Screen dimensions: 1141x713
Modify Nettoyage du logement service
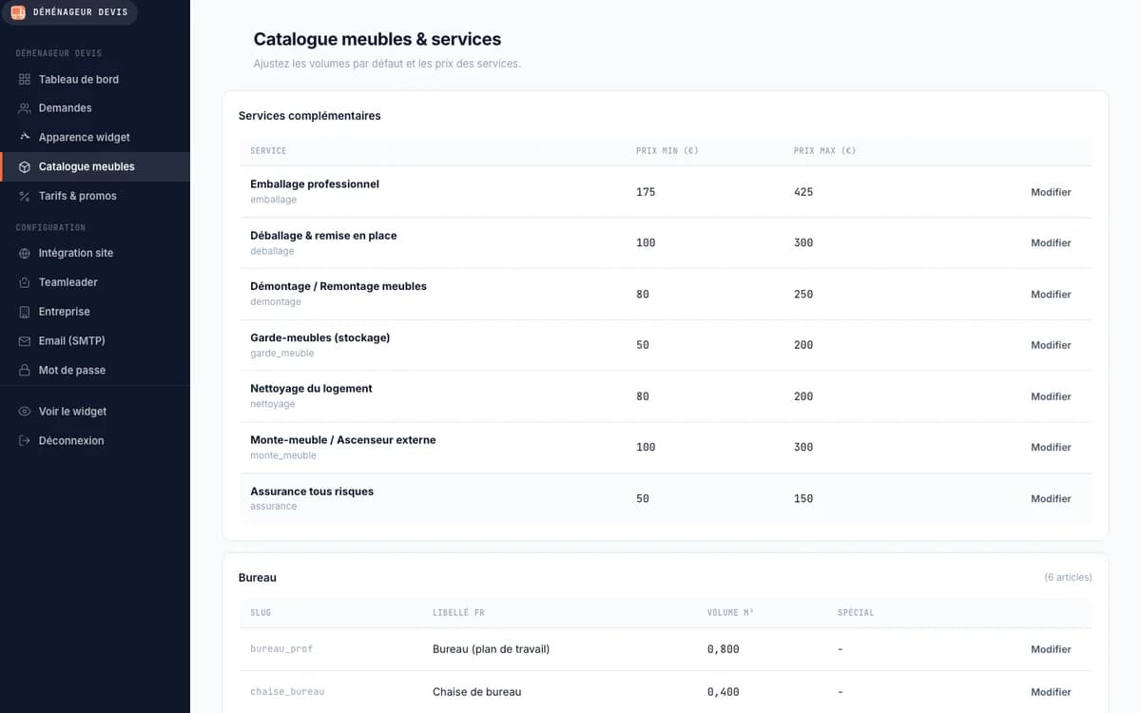[x=1051, y=396]
